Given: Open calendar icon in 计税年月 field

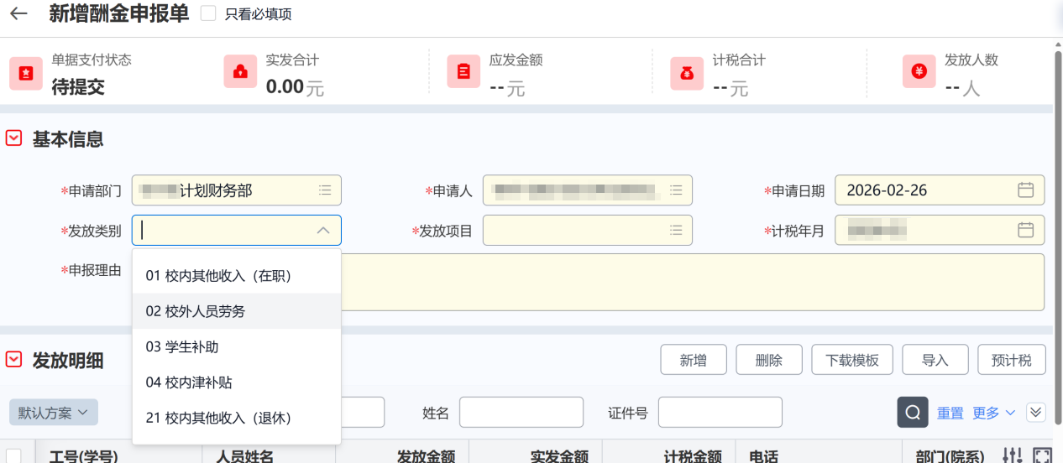Looking at the screenshot, I should pyautogui.click(x=1025, y=230).
